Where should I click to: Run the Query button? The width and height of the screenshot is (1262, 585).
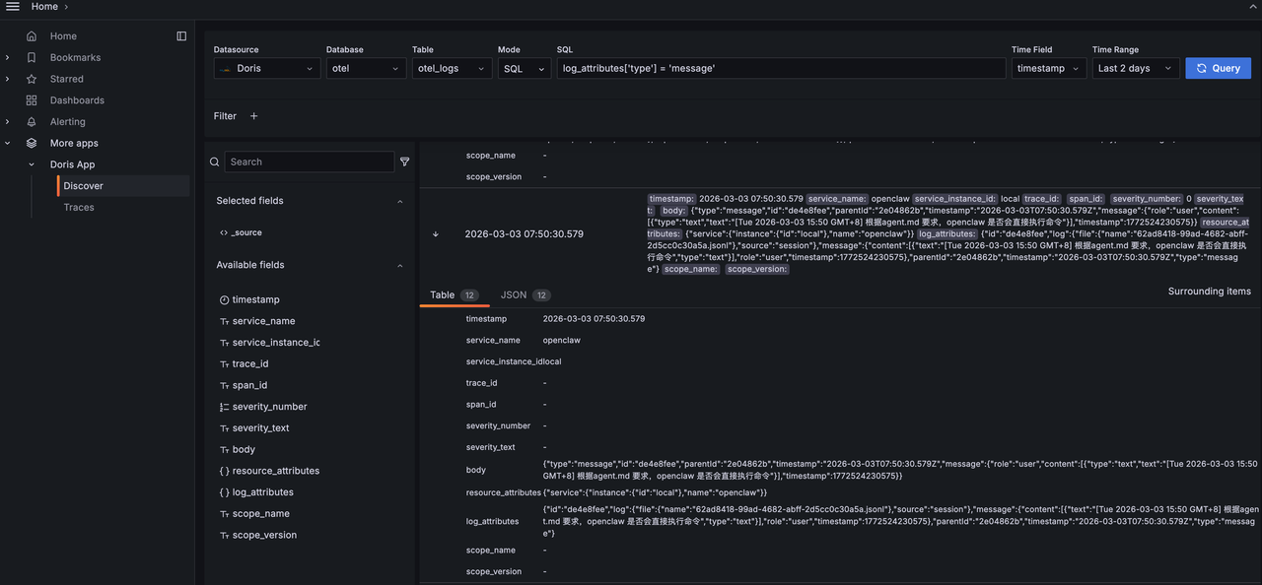1218,69
